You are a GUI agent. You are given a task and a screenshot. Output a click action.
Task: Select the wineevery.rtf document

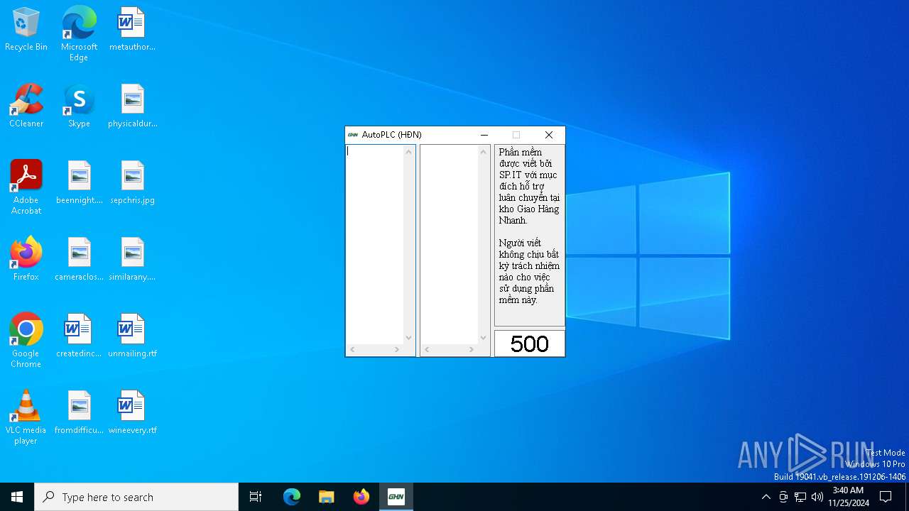click(x=132, y=412)
